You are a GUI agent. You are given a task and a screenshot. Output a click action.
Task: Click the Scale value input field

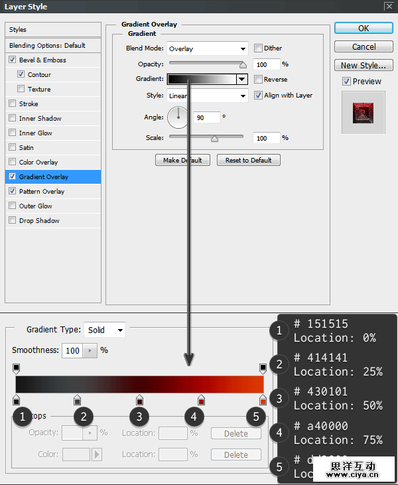coord(266,138)
